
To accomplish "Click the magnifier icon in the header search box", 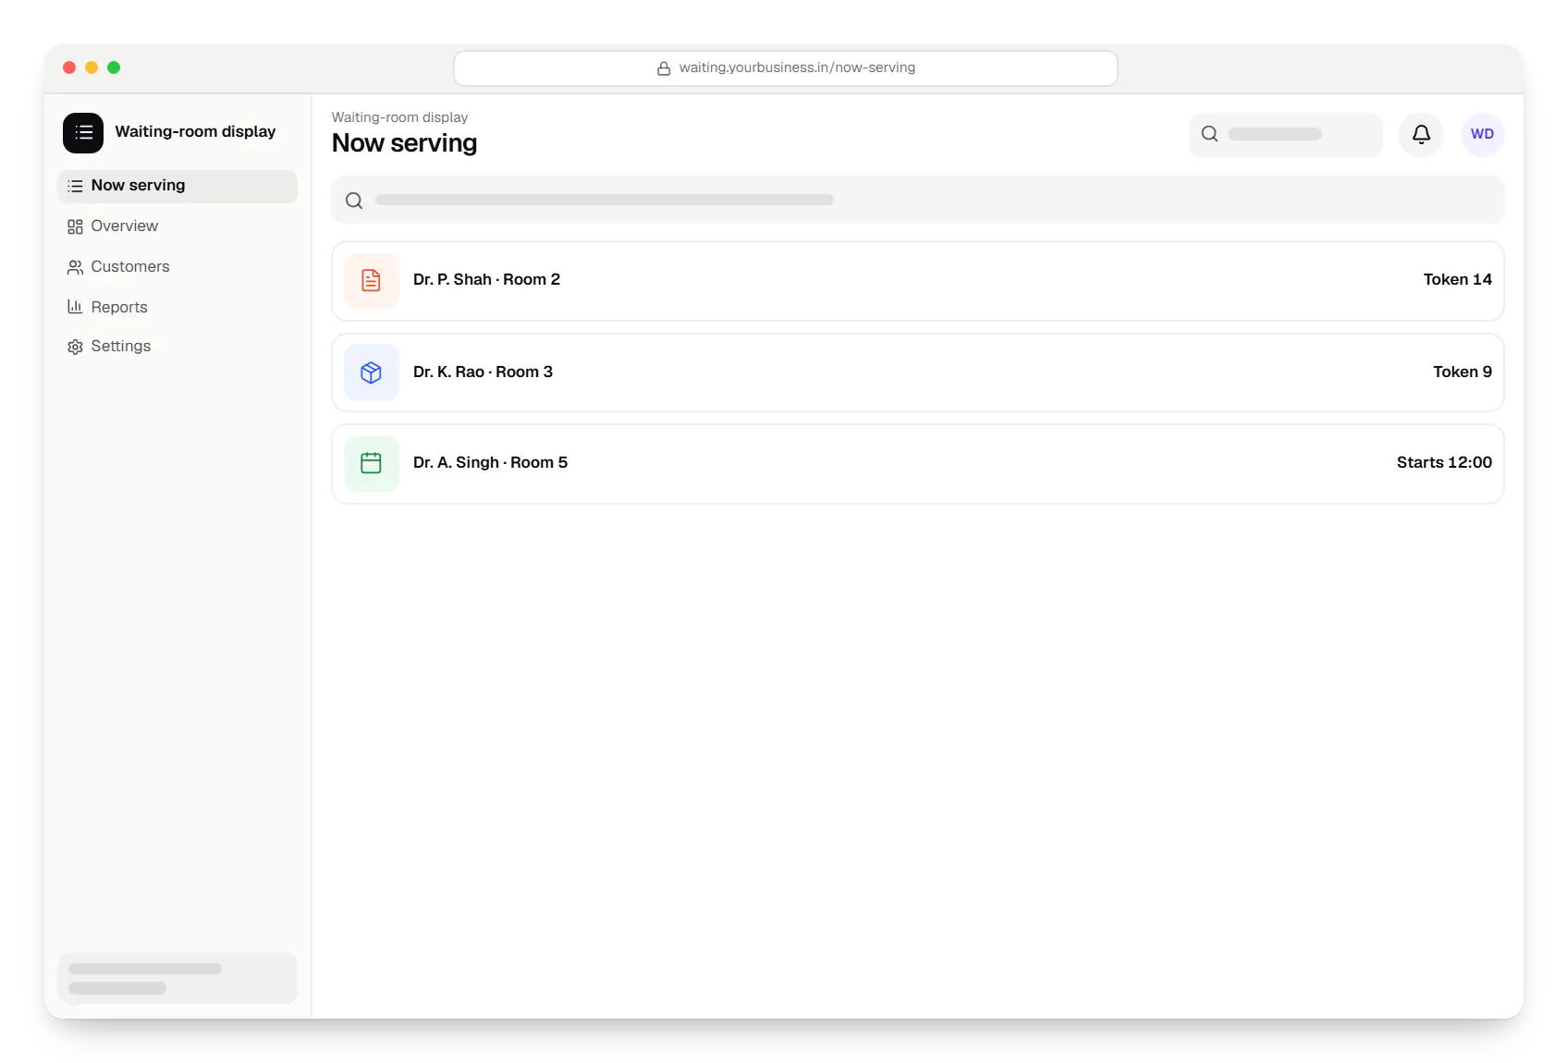I will 1209,134.
